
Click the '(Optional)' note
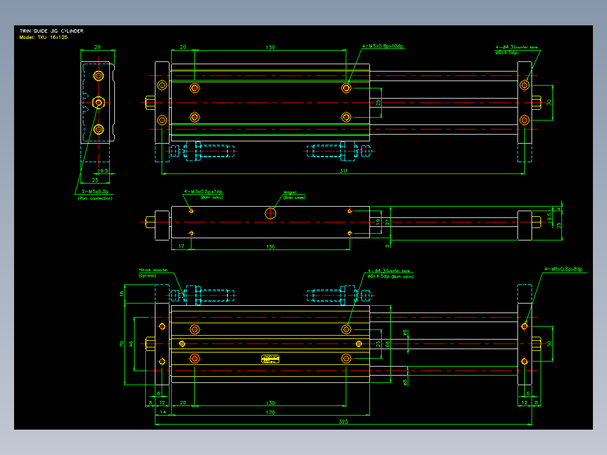point(148,276)
